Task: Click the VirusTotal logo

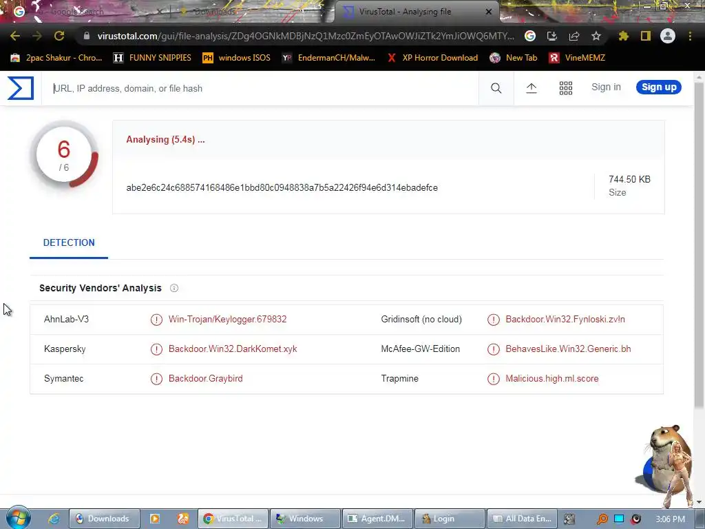Action: tap(21, 88)
